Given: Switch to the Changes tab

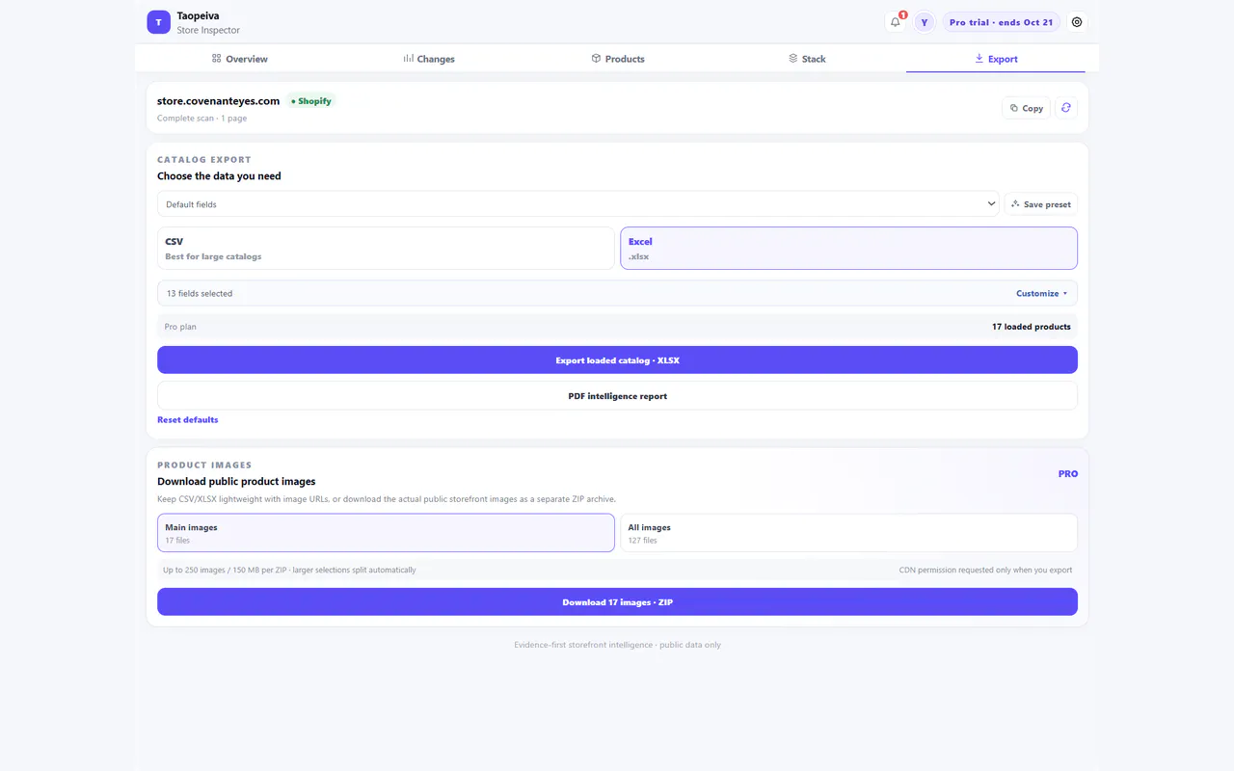Looking at the screenshot, I should pos(429,59).
